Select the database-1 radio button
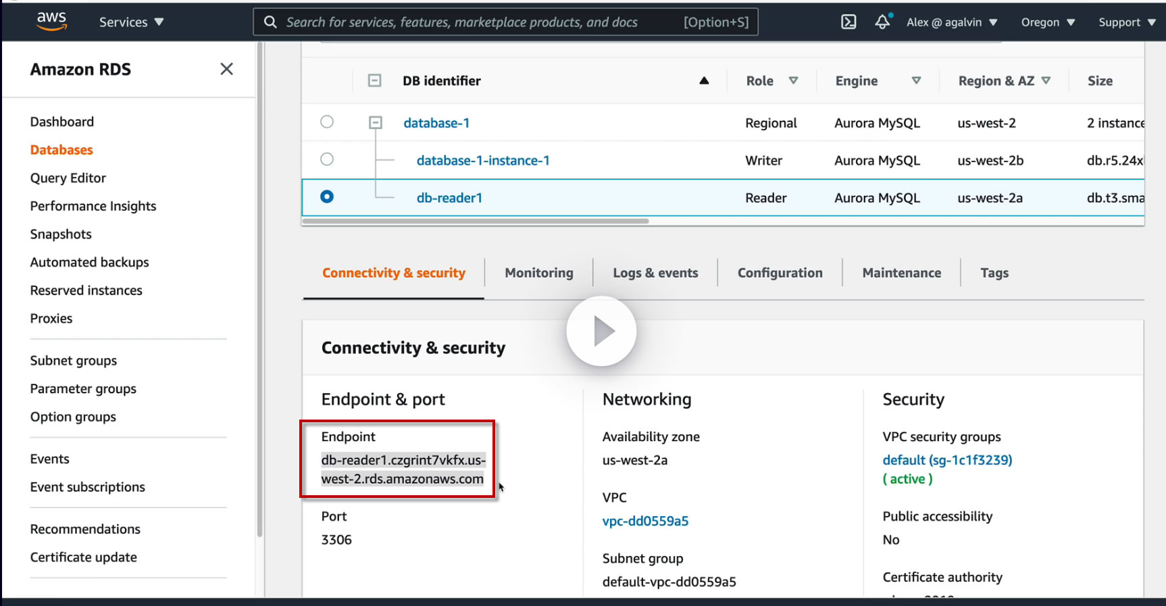Viewport: 1166px width, 606px height. [x=327, y=122]
